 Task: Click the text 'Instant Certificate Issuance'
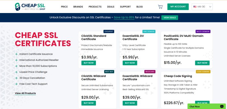point(36,54)
